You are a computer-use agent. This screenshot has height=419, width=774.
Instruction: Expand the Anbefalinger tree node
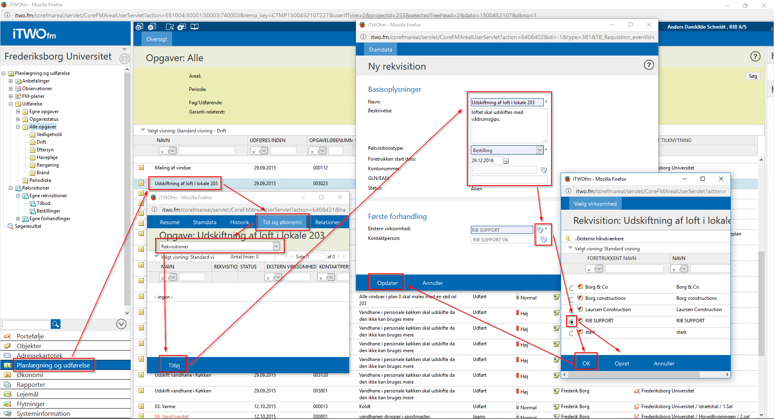point(11,81)
